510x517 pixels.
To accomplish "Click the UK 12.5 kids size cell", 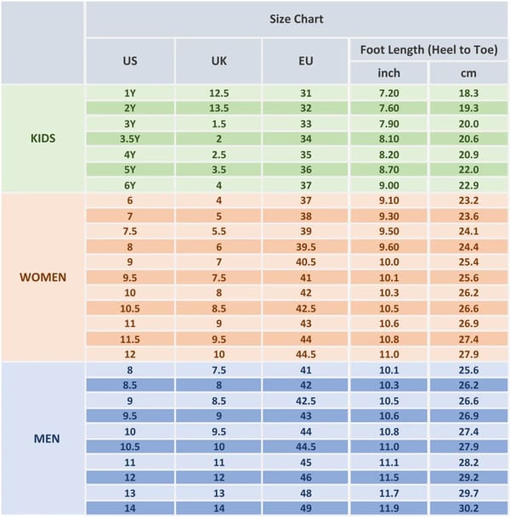I will [218, 93].
